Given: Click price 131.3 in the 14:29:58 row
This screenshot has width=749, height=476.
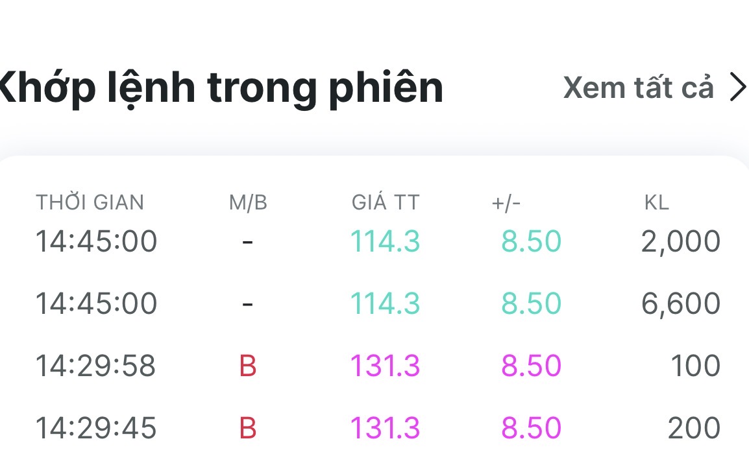Looking at the screenshot, I should (x=386, y=366).
